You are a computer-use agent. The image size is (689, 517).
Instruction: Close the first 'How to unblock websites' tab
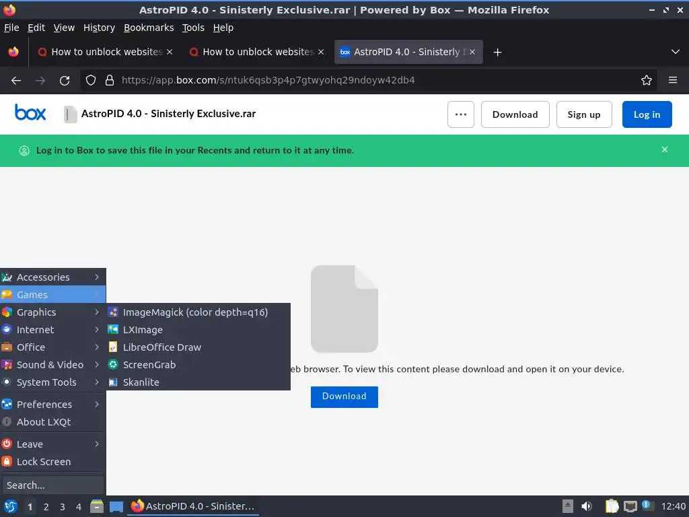pos(170,52)
